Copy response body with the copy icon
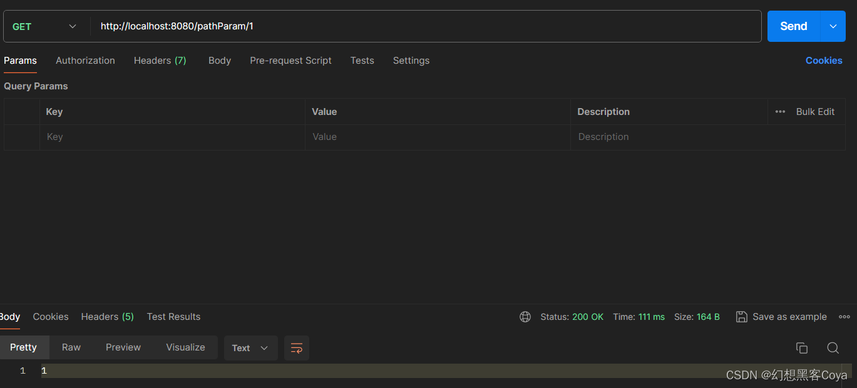 801,348
